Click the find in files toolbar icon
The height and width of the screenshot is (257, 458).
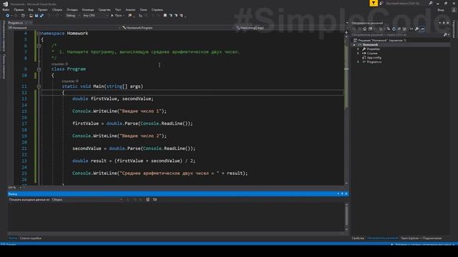click(130, 16)
